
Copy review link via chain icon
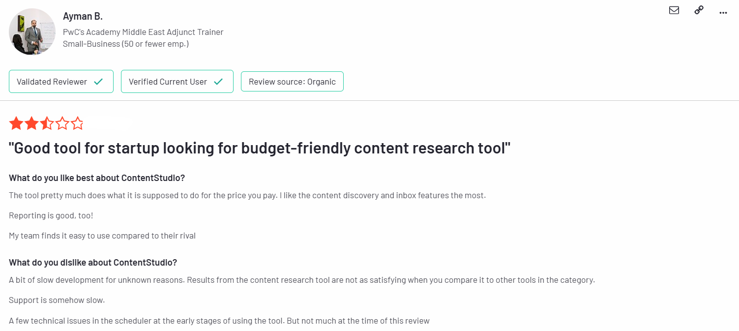tap(699, 10)
